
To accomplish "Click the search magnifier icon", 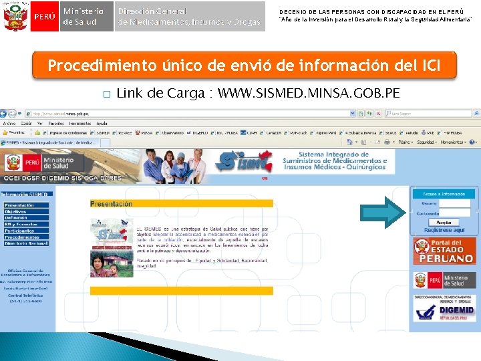I will tap(476, 114).
